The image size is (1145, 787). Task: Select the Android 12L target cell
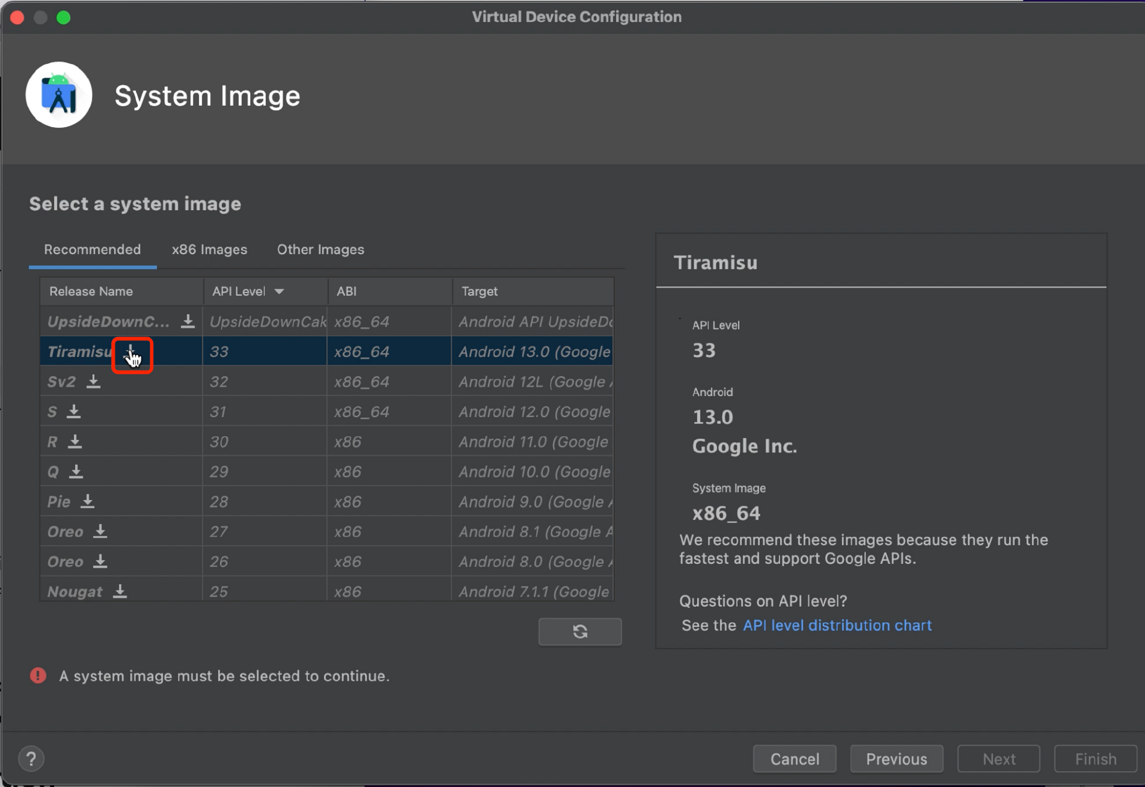click(533, 382)
